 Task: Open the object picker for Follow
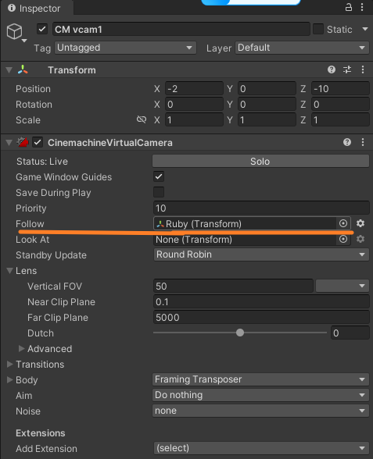pos(343,223)
